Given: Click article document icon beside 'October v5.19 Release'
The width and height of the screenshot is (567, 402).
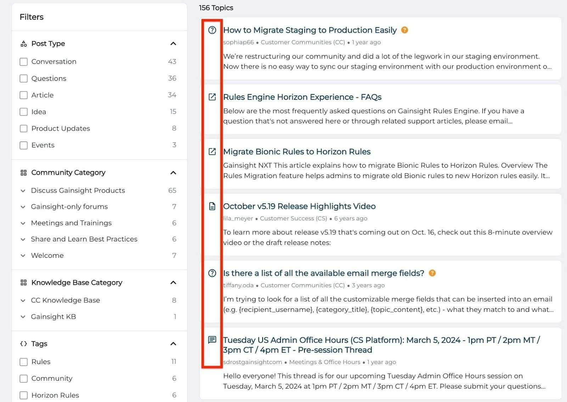Looking at the screenshot, I should point(212,206).
